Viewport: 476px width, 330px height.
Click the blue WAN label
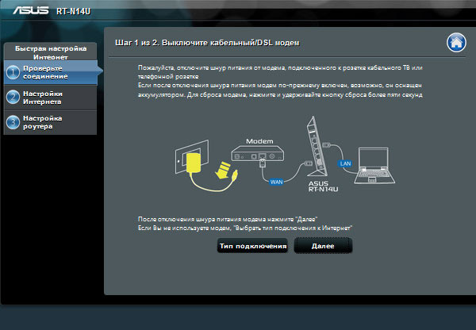tap(277, 182)
